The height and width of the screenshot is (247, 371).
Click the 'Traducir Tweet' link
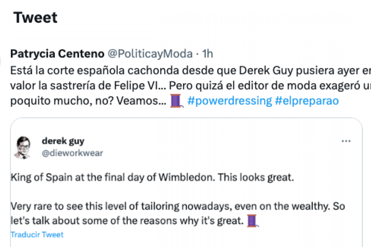click(x=37, y=235)
